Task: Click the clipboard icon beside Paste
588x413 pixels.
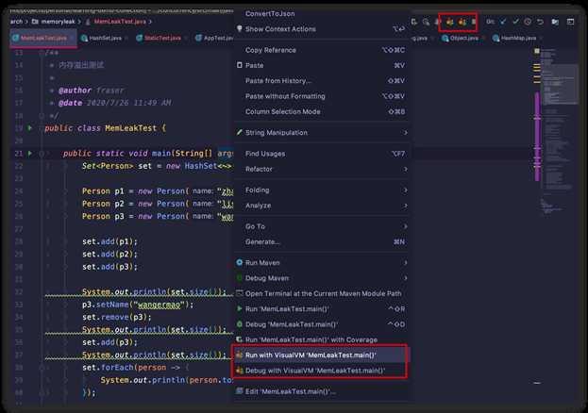Action: (x=239, y=65)
